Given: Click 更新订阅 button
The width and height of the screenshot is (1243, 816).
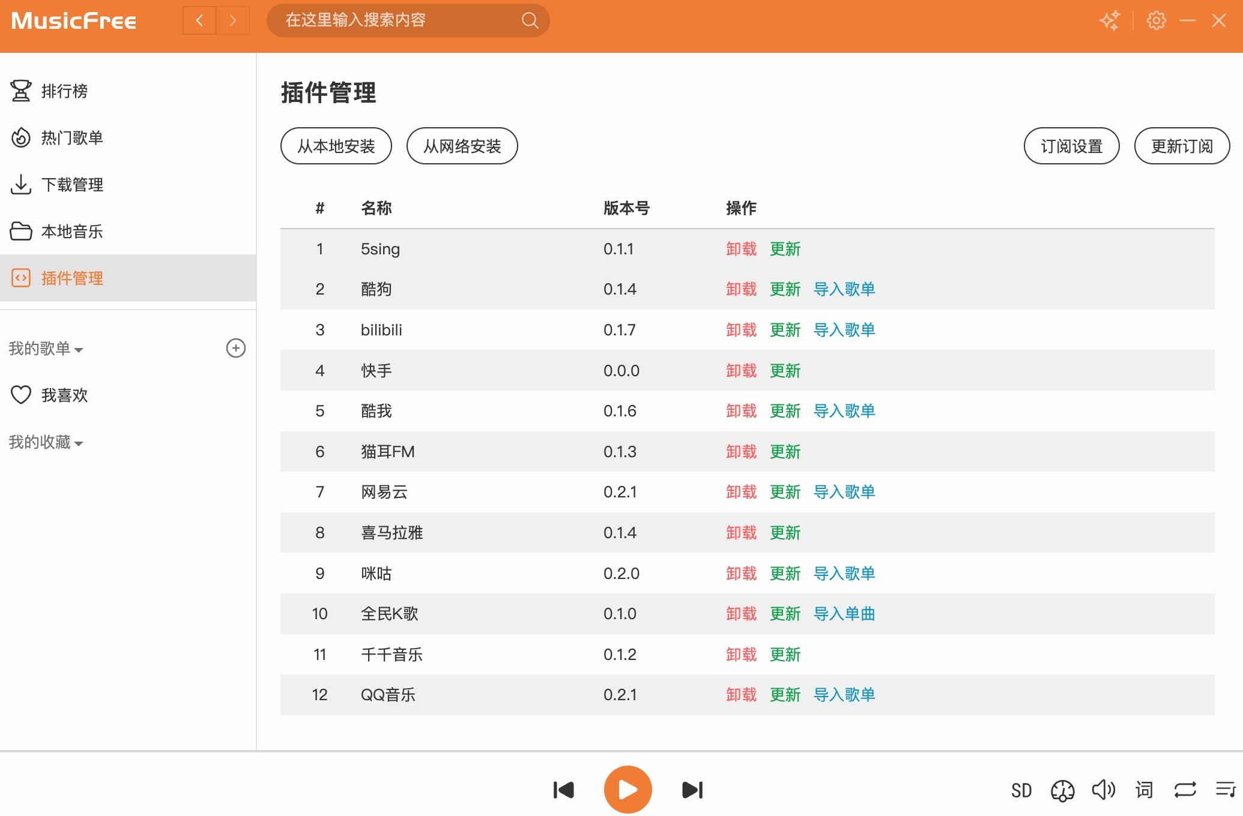Looking at the screenshot, I should pos(1182,146).
